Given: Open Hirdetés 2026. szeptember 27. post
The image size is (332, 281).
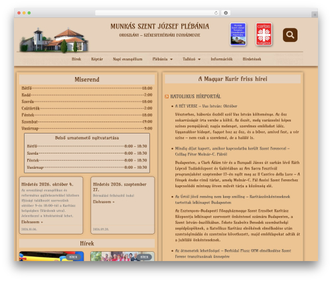Looking at the screenshot, I should [x=120, y=187].
